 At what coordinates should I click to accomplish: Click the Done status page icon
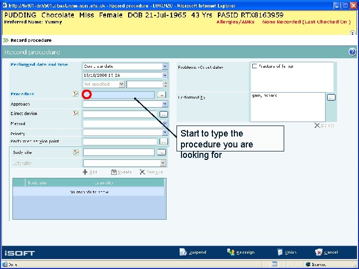[4, 265]
